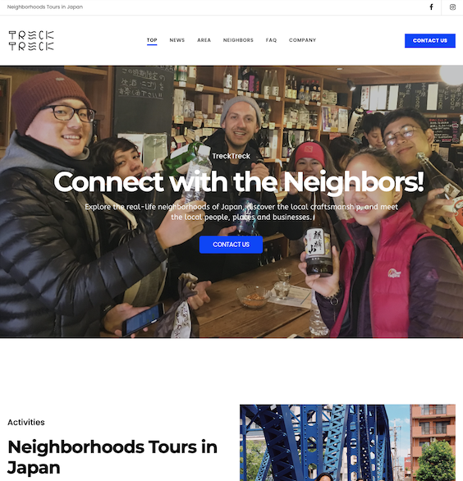Click the blue bridge photo
Viewport: 463px width, 481px height.
click(x=347, y=442)
